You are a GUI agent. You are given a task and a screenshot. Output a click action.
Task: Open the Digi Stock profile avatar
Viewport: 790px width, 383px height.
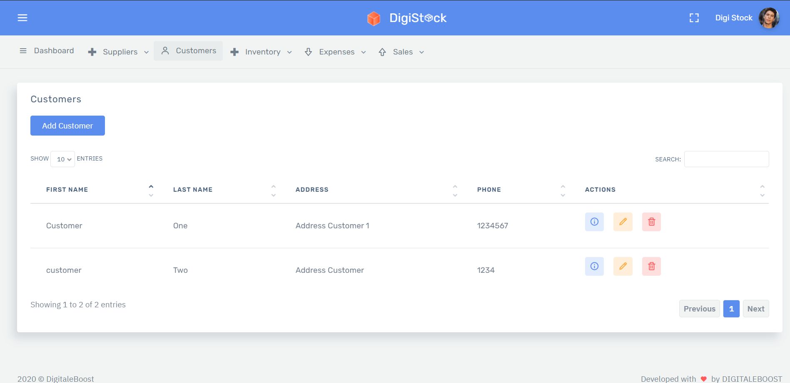[769, 18]
